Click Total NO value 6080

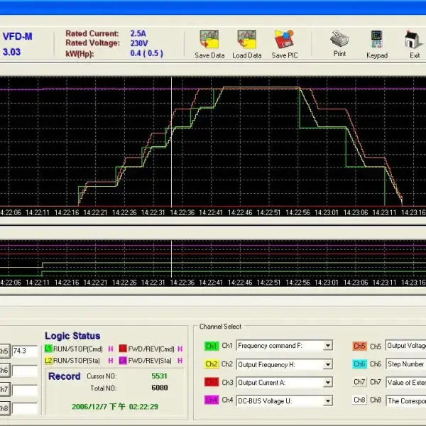pos(160,388)
